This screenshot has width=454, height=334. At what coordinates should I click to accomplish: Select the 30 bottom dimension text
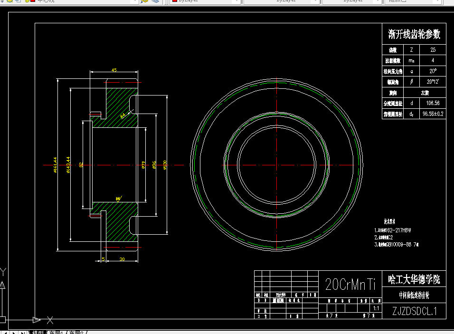click(122, 259)
